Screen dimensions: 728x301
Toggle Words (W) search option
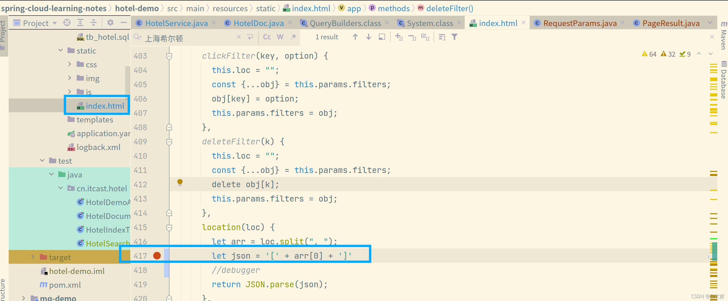280,37
